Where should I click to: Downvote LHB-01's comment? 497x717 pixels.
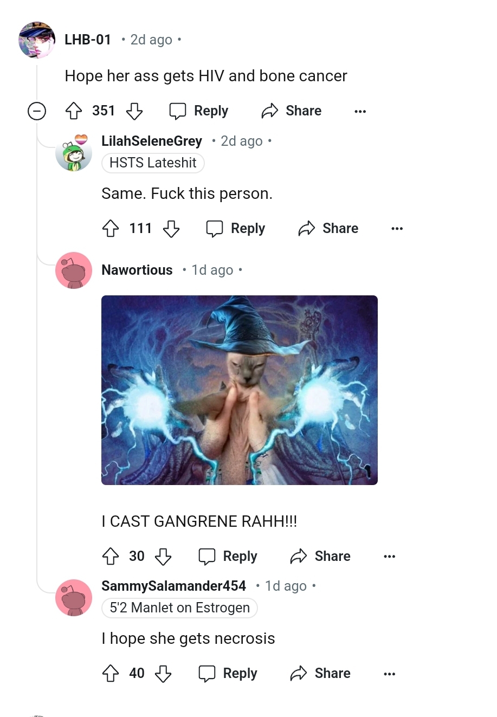coord(134,111)
